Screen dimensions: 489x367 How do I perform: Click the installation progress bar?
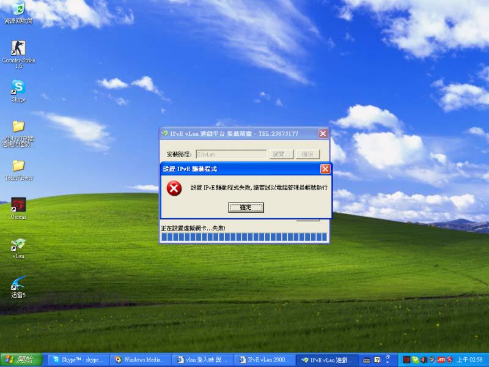point(244,237)
